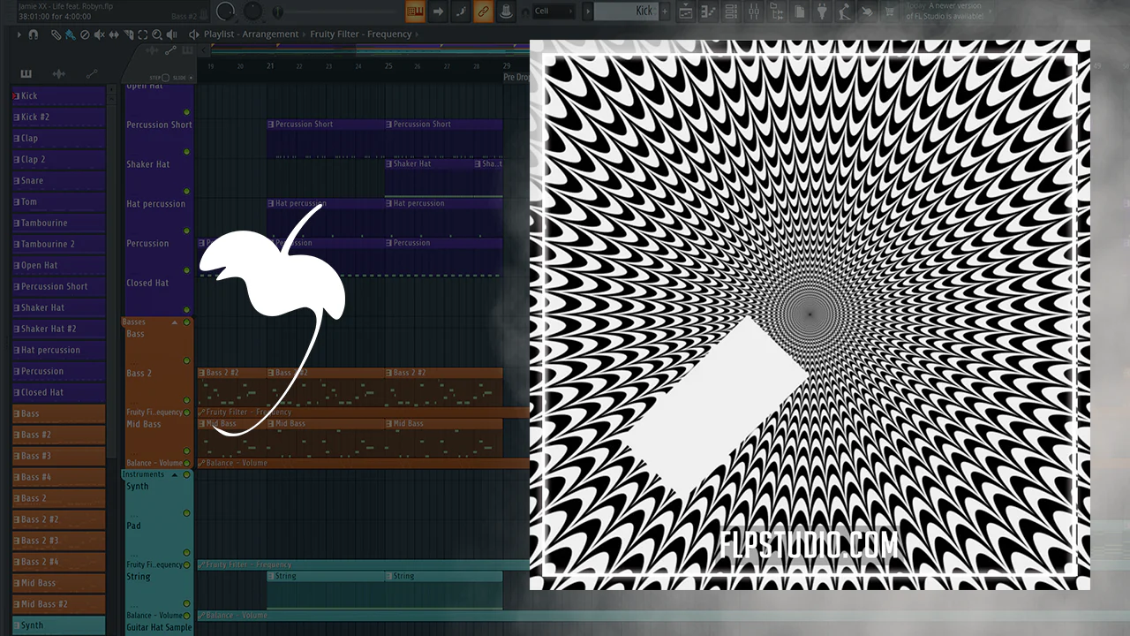Click the Pre Drop timeline marker
The width and height of the screenshot is (1130, 636).
(516, 78)
